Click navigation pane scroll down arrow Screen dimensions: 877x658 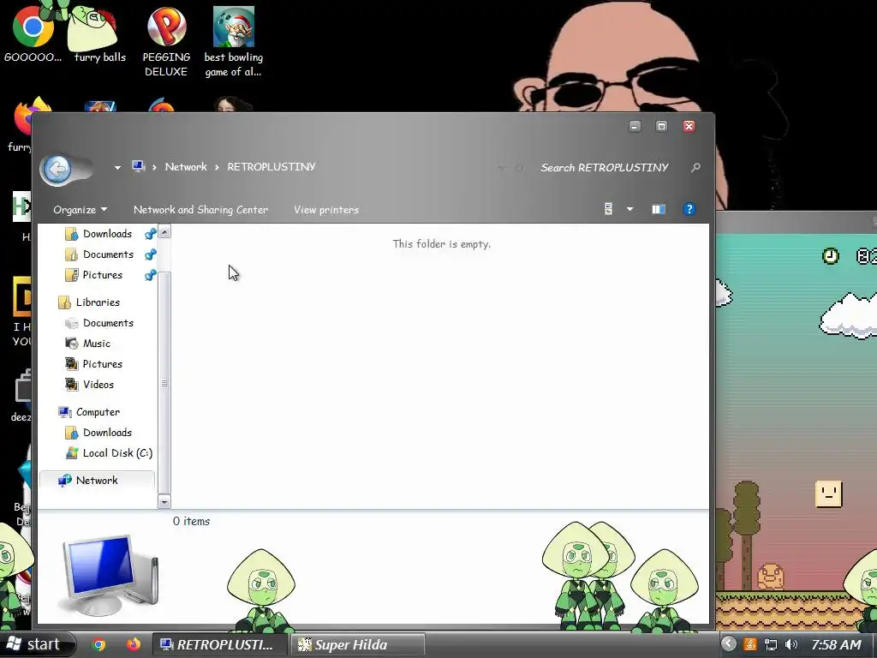[x=164, y=502]
